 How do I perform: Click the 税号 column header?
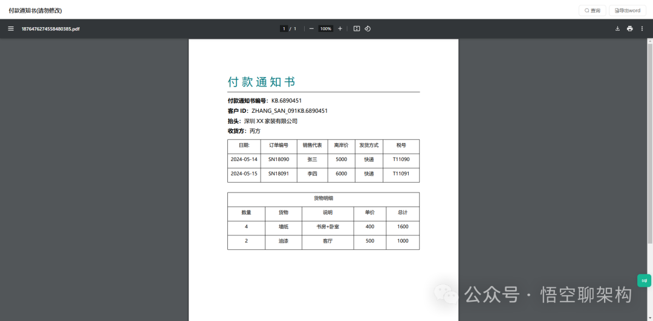pos(401,145)
